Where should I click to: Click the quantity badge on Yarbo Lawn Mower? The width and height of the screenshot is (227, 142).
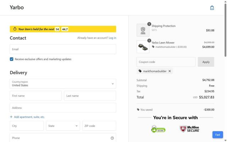(149, 41)
